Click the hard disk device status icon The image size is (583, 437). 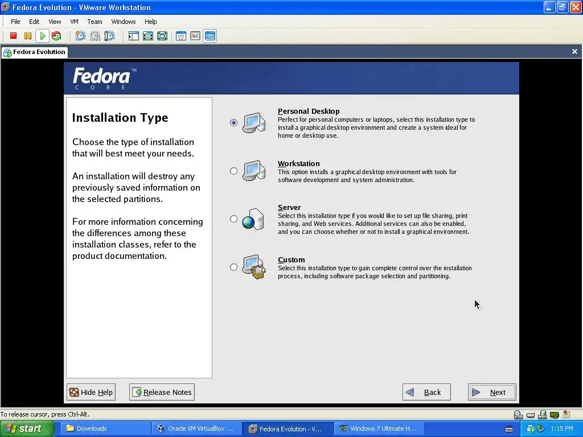pos(531,415)
